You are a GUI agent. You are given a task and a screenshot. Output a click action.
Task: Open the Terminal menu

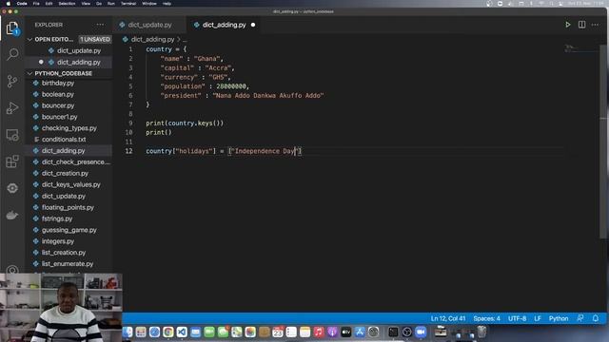tap(128, 3)
